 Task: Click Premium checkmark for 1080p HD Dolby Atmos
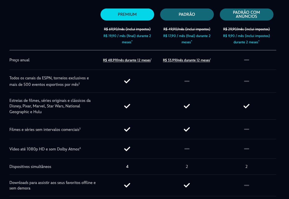point(127,149)
